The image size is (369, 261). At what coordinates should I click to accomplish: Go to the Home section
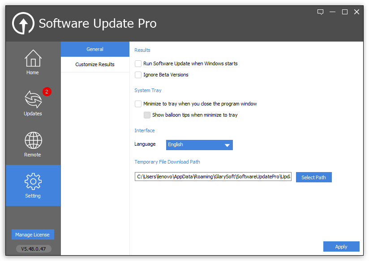pyautogui.click(x=33, y=62)
